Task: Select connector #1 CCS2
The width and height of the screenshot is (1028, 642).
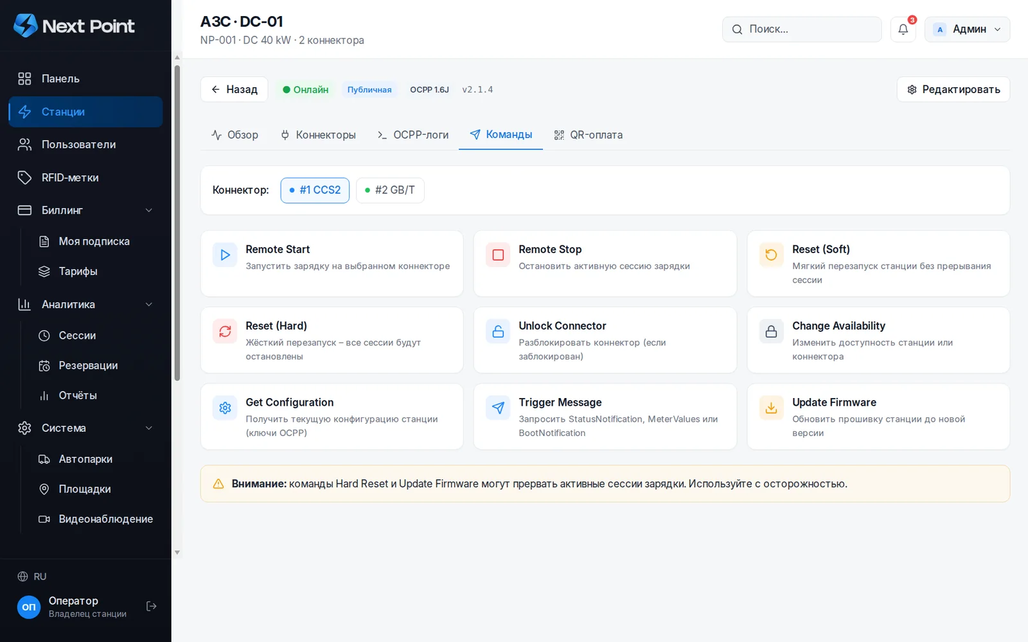Action: 315,190
